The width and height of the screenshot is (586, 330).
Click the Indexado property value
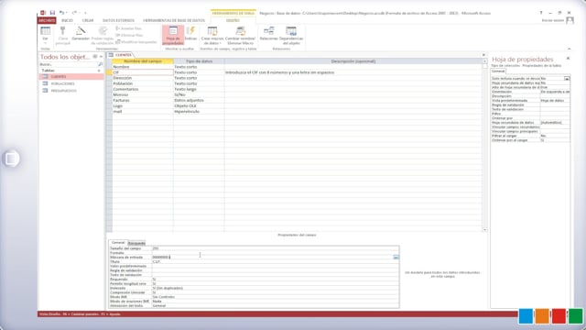click(276, 288)
